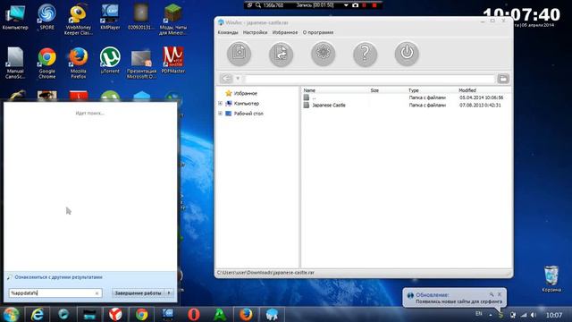Click the Завершение работы shutdown button
Viewport: 572px width, 322px height.
coord(138,293)
